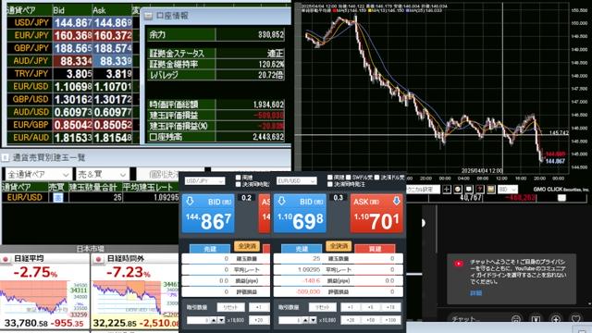The width and height of the screenshot is (592, 333).
Task: Click the orange 全決済 button for EUR/USD
Action: (x=339, y=246)
